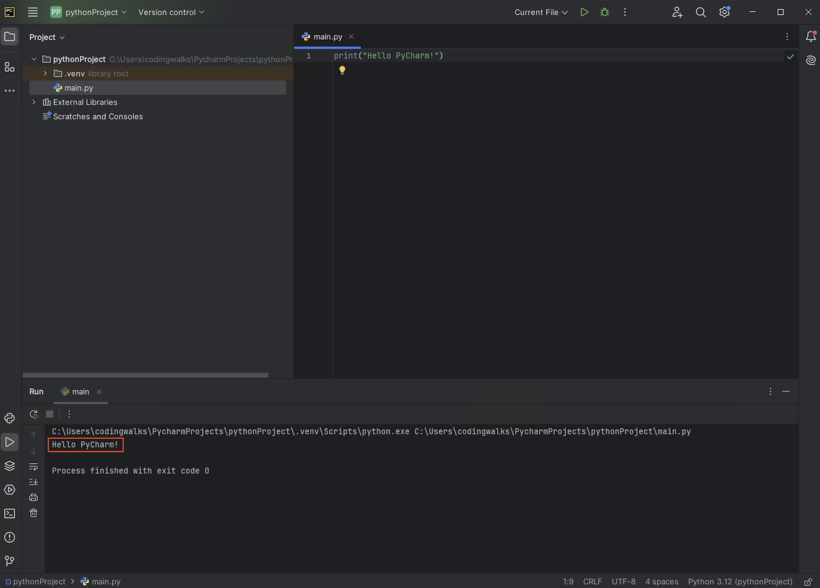Open the Current File run configuration dropdown
The height and width of the screenshot is (588, 820).
(541, 12)
